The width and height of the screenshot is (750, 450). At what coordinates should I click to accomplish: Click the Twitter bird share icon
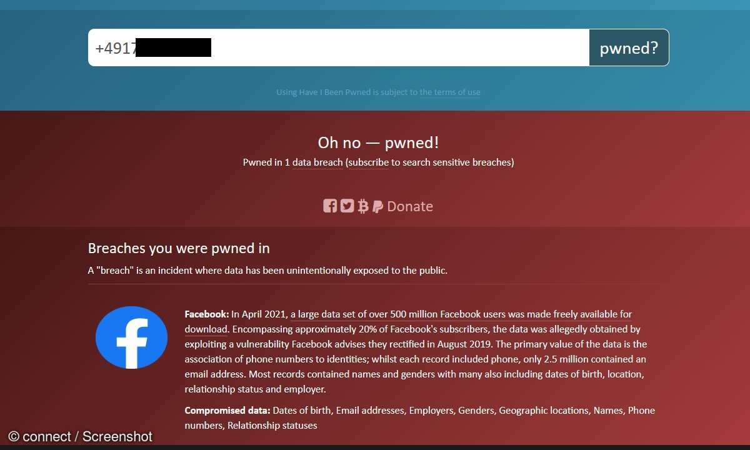tap(347, 206)
